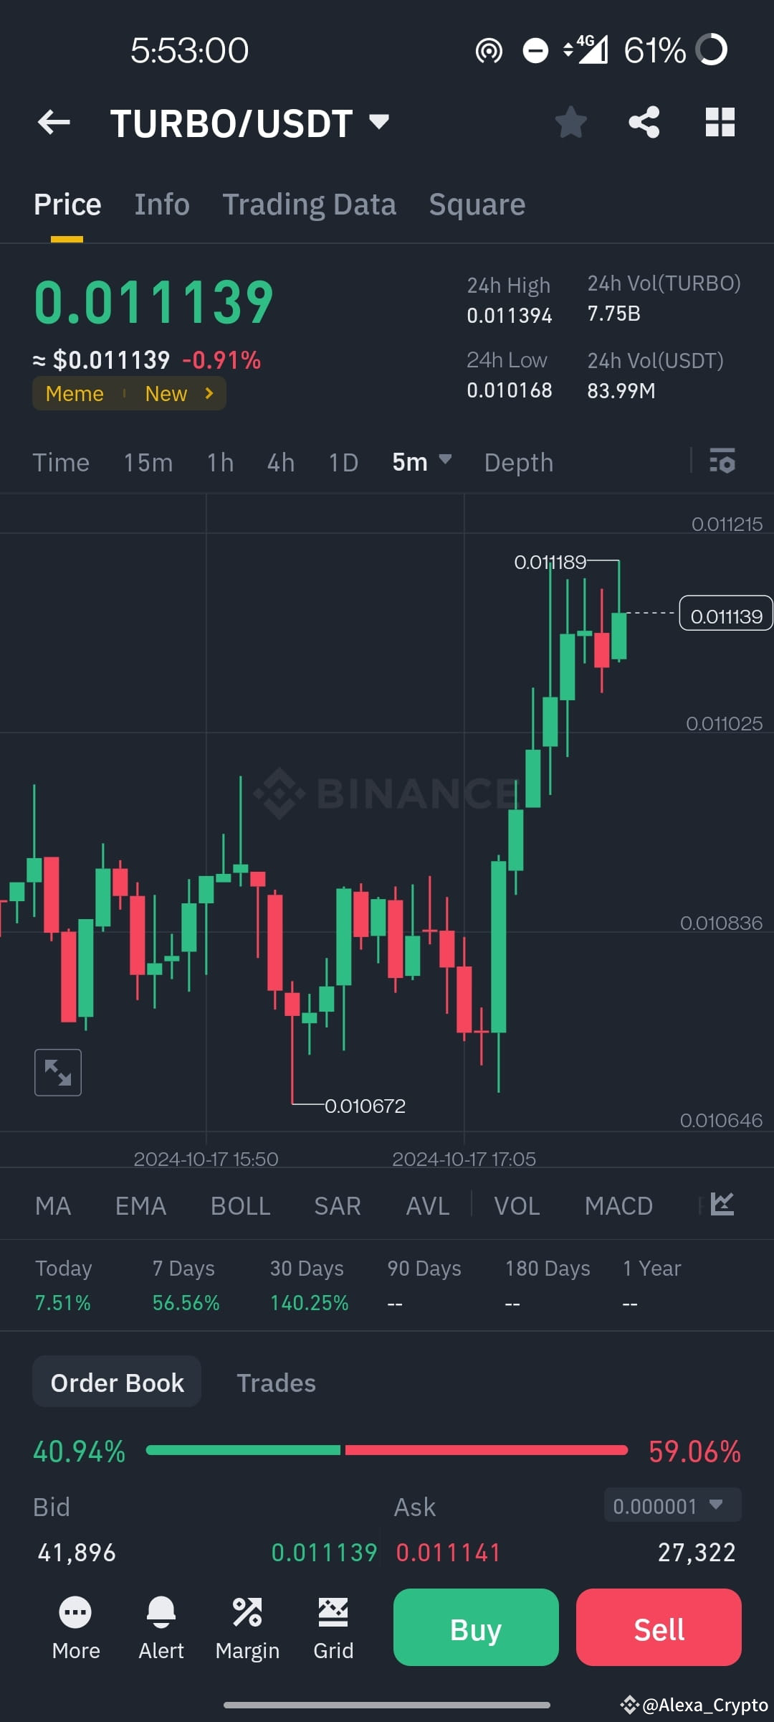Open order book precision 0.000001 dropdown
Viewport: 774px width, 1722px height.
point(670,1506)
